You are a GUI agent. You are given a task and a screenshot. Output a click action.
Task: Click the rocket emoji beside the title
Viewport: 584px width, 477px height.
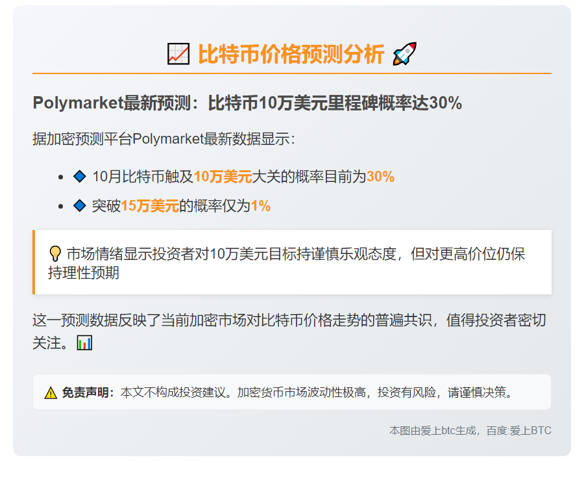click(405, 55)
